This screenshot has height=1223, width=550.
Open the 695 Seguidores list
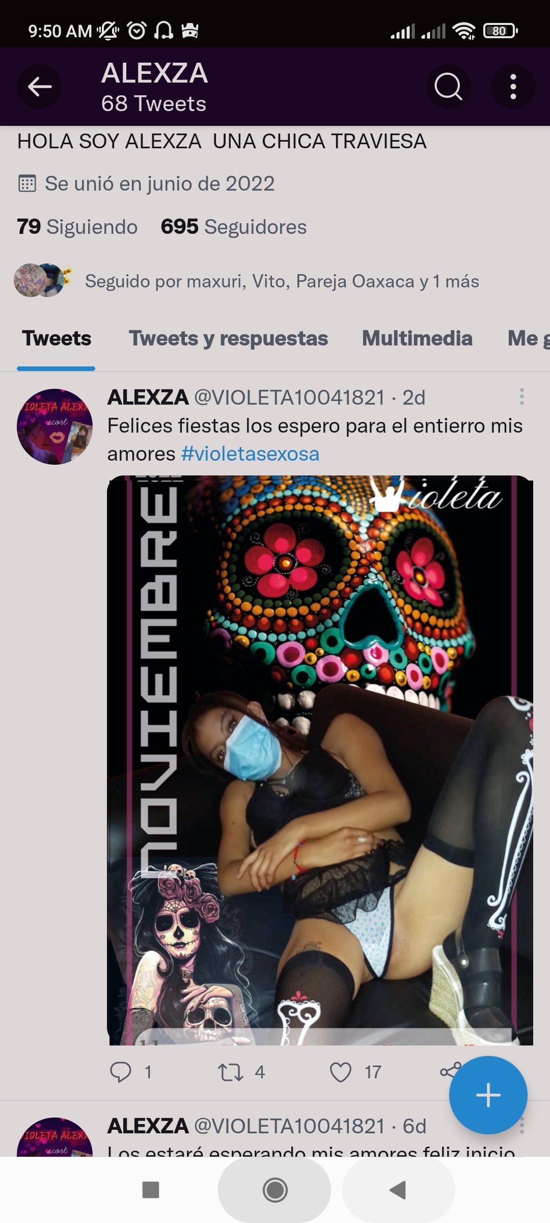point(234,227)
